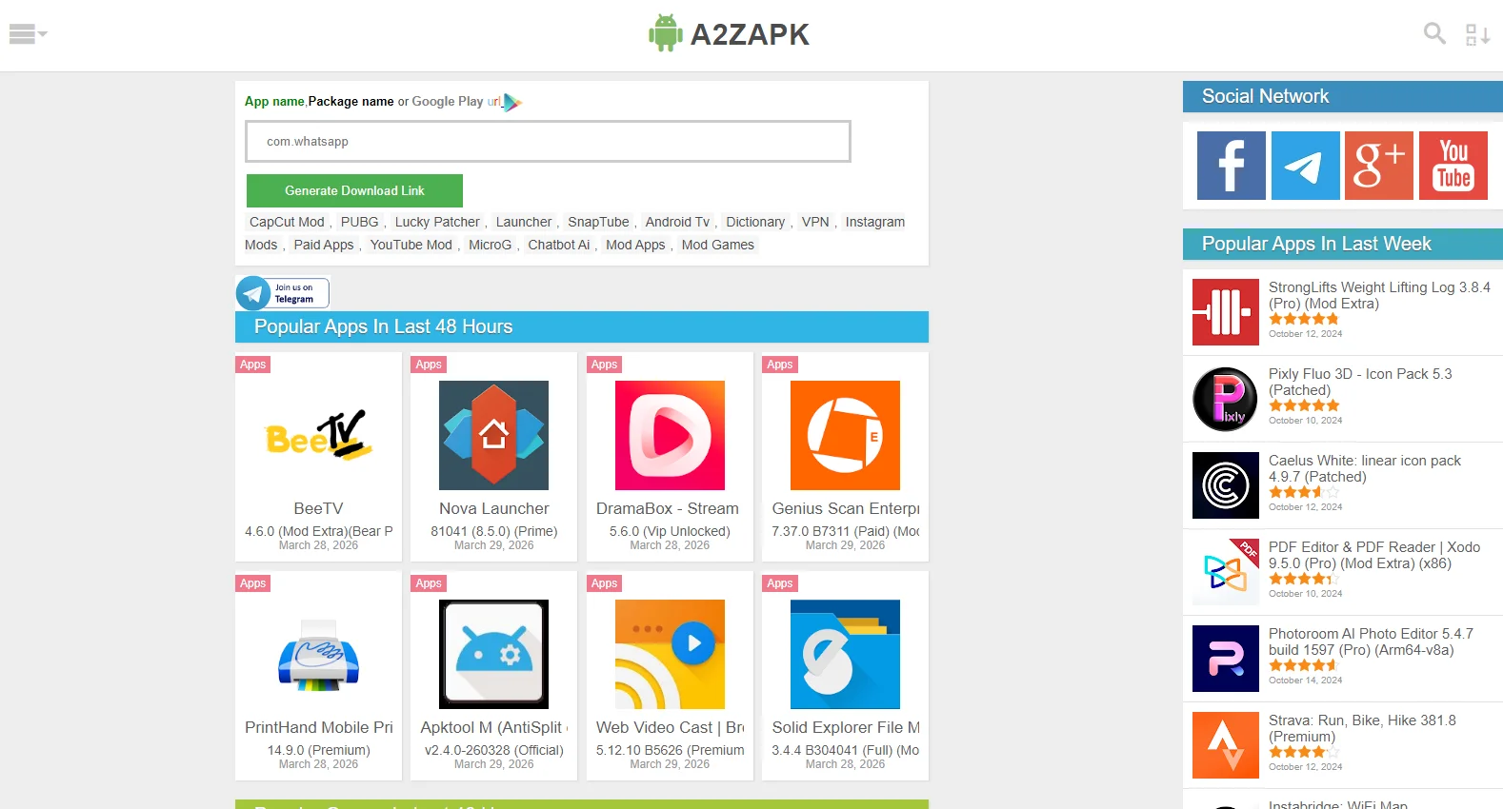Click the Google Play icon beside url

(511, 102)
